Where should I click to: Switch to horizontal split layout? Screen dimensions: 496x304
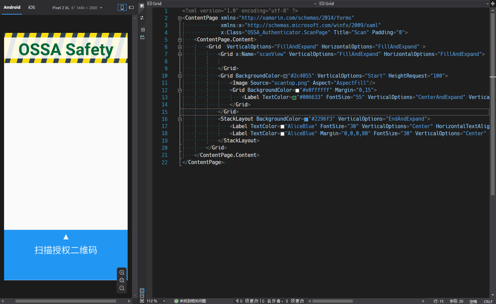pos(142,296)
